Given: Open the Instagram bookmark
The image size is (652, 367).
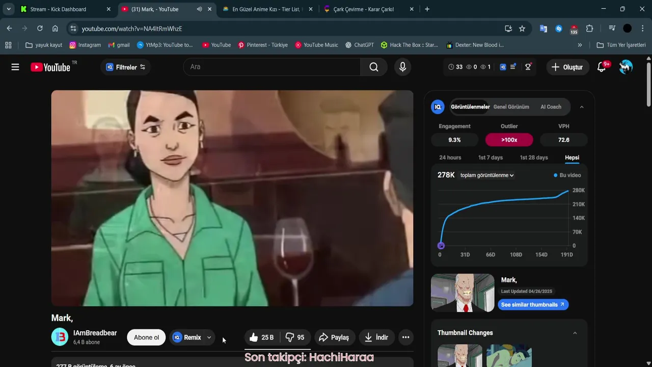Looking at the screenshot, I should coord(85,45).
